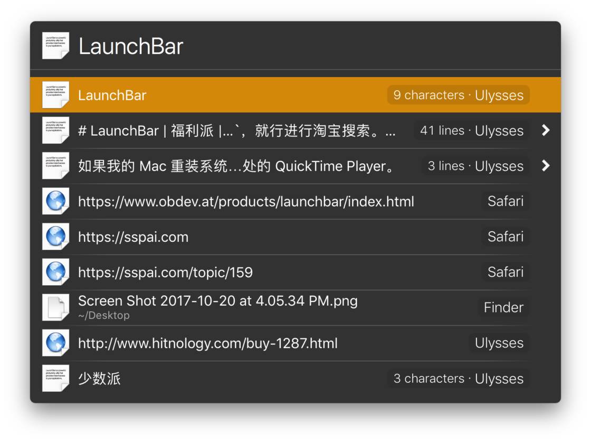
Task: Click the text icon of the 41 lines entry
Action: point(55,130)
